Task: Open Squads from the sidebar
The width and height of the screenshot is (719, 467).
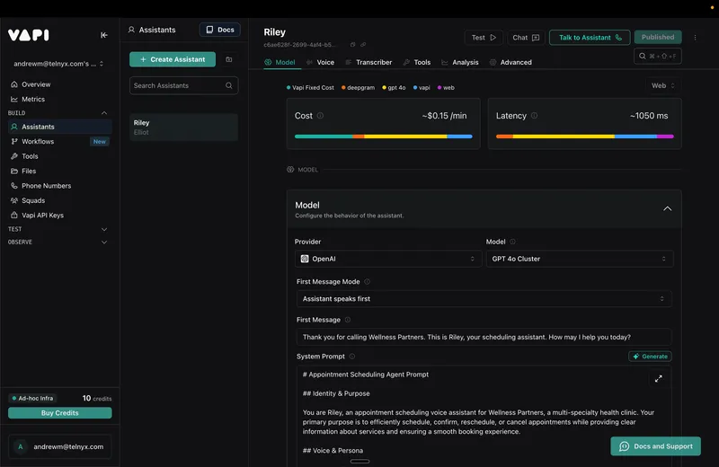Action: pyautogui.click(x=33, y=200)
